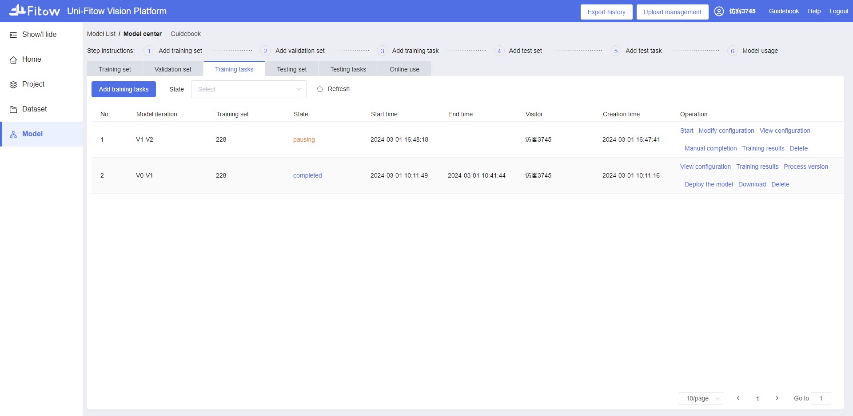Start the V1-V2 training task
This screenshot has width=853, height=416.
686,131
